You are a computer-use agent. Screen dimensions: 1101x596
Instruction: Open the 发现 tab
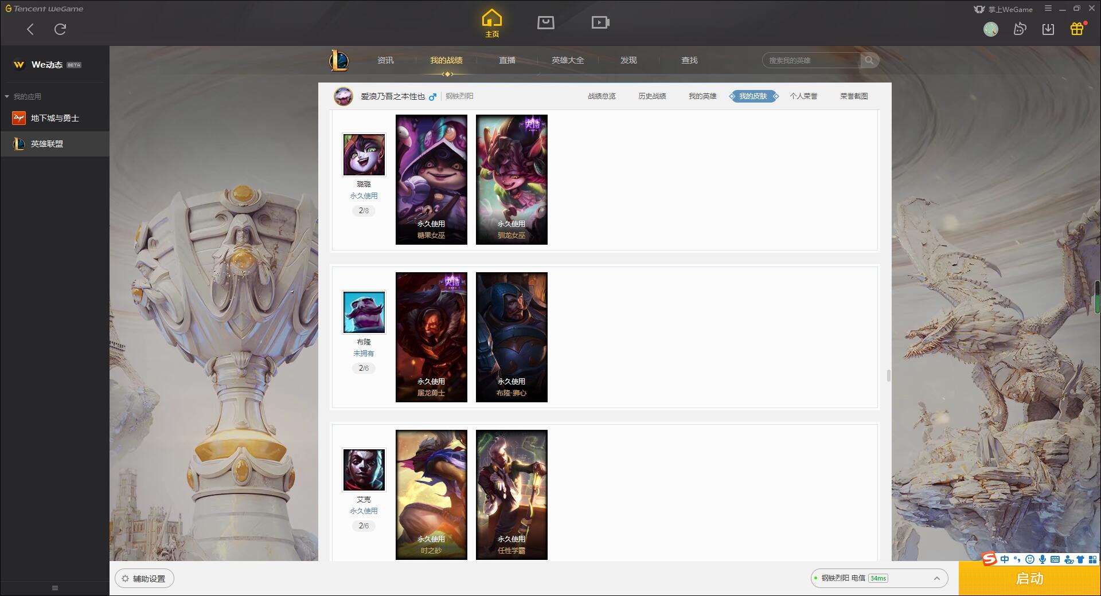click(628, 60)
